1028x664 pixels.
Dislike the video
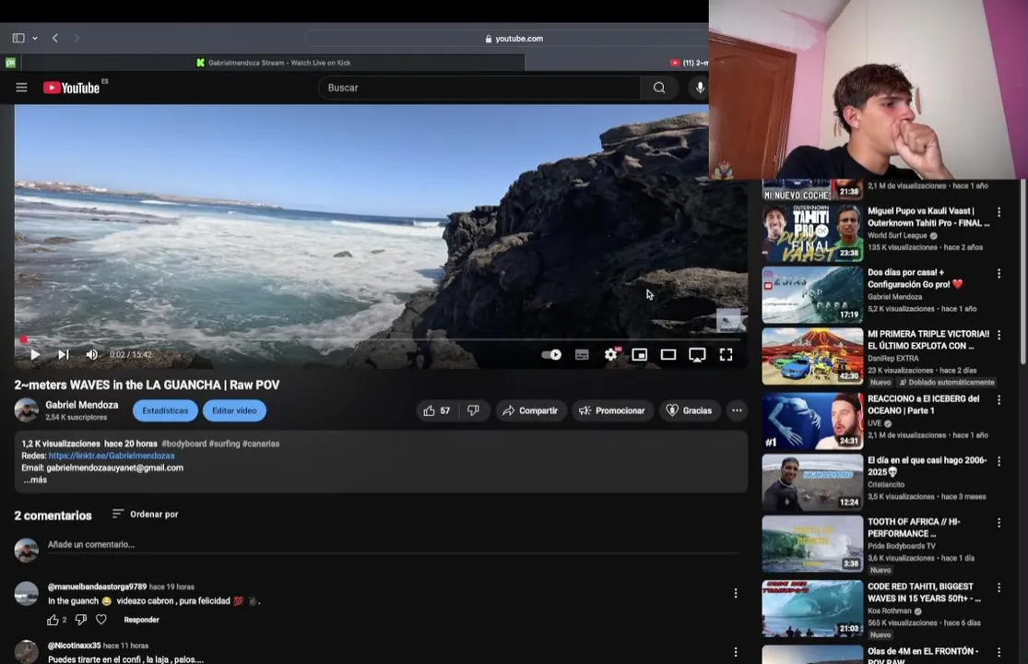click(473, 410)
